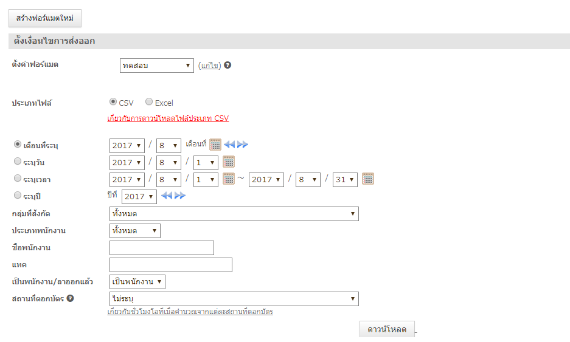Select the ระบุปี radio button
Image resolution: width=570 pixels, height=342 pixels.
coord(18,196)
